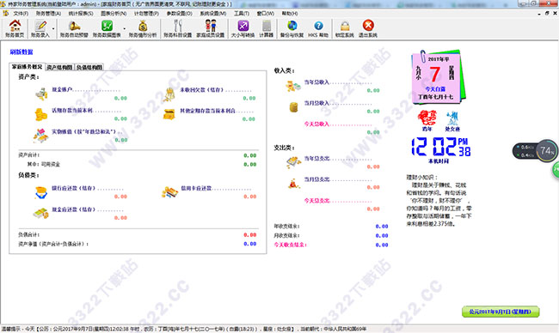Click the 负债合计 total label
This screenshot has width=559, height=333.
tap(29, 235)
